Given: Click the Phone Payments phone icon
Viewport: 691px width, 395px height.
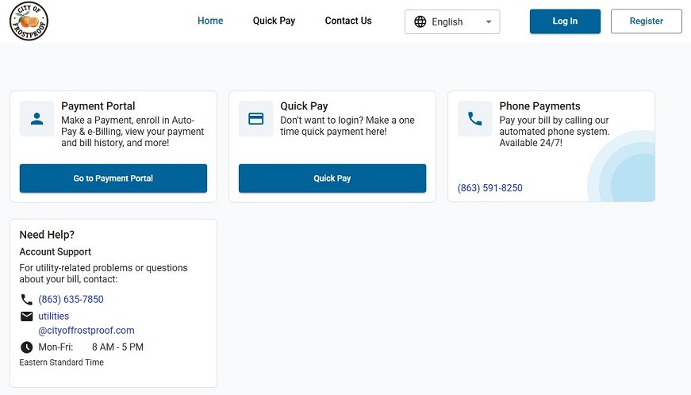Looking at the screenshot, I should [474, 119].
